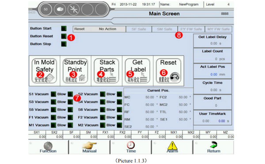
Task: Click the TTL current position value
Action: tap(183, 112)
